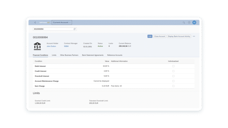The image size is (228, 128).
Task: Expand the Current Account dropdown
Action: (x=62, y=22)
